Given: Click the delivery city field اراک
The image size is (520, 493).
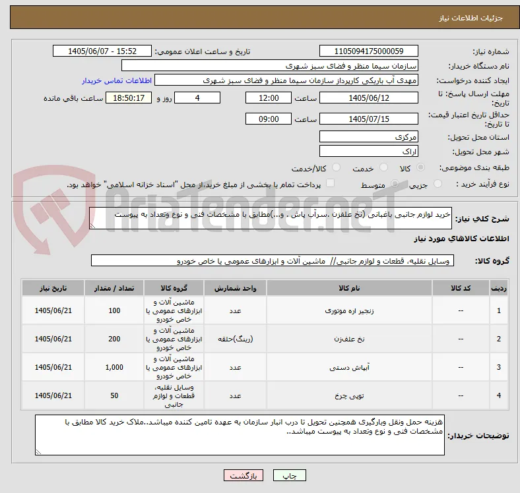Looking at the screenshot, I should click(368, 151).
